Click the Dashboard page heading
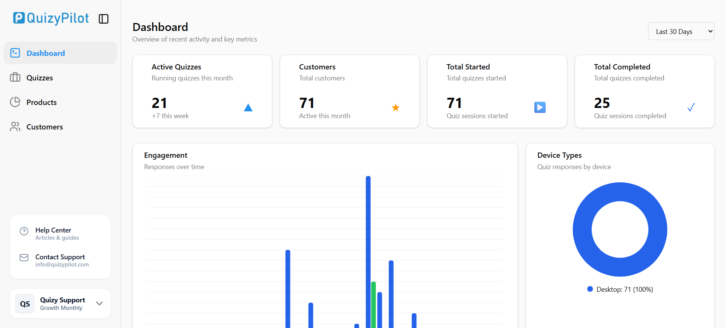Screen dimensions: 726x328 click(x=160, y=27)
